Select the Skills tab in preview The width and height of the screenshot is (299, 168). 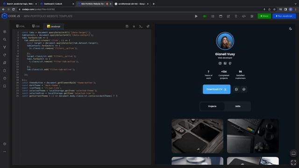238,106
